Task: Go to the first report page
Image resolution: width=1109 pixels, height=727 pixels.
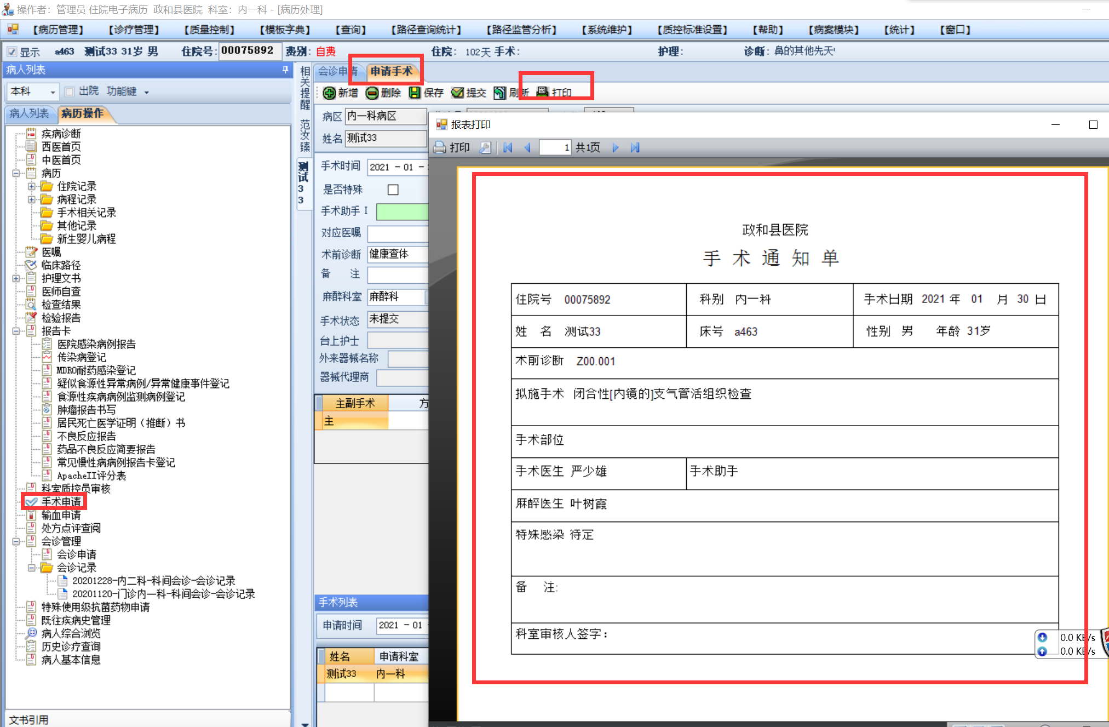Action: (x=508, y=147)
